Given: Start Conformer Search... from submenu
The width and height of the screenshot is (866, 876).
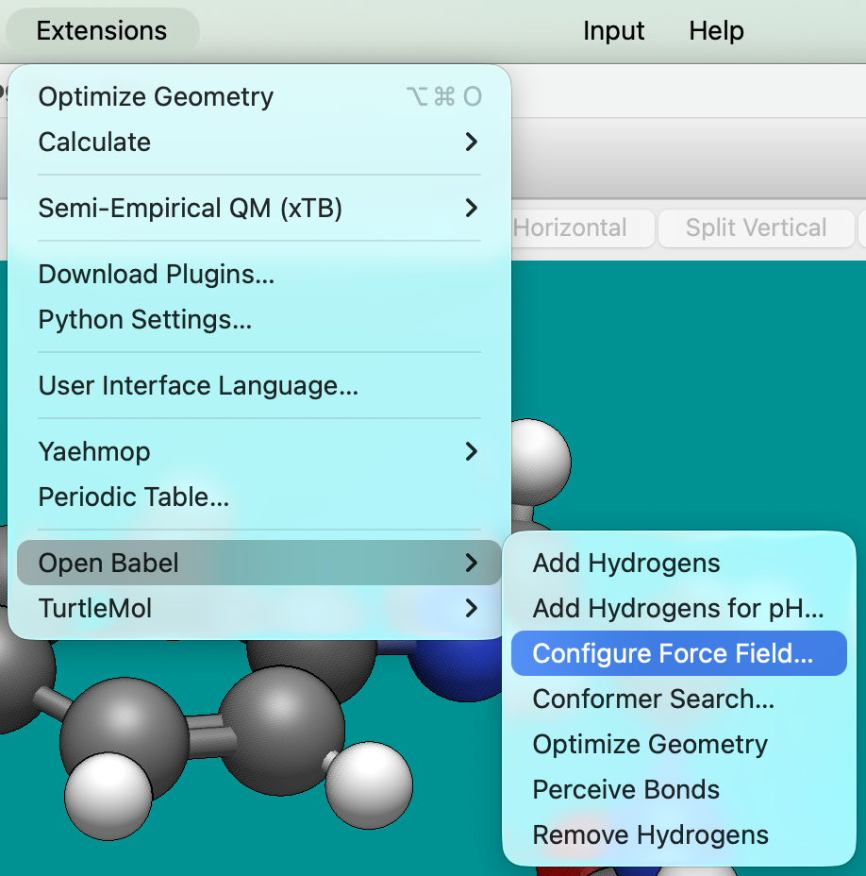Looking at the screenshot, I should (x=653, y=699).
